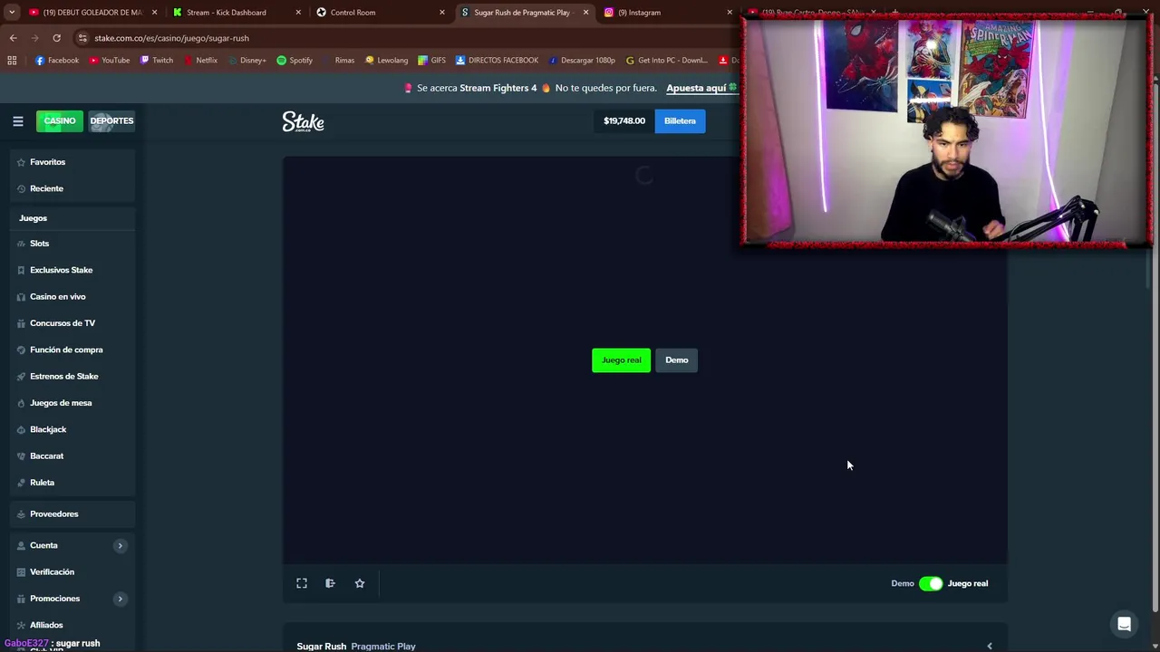Open Slots category
The width and height of the screenshot is (1160, 652).
(x=72, y=244)
